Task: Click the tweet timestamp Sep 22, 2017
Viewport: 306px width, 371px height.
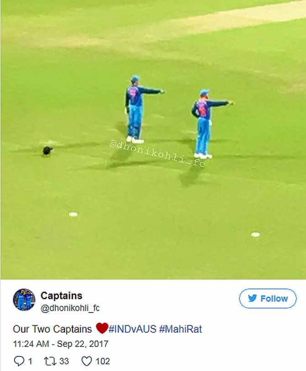Action: (x=61, y=344)
